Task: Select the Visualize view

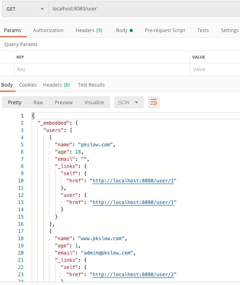Action: click(94, 103)
